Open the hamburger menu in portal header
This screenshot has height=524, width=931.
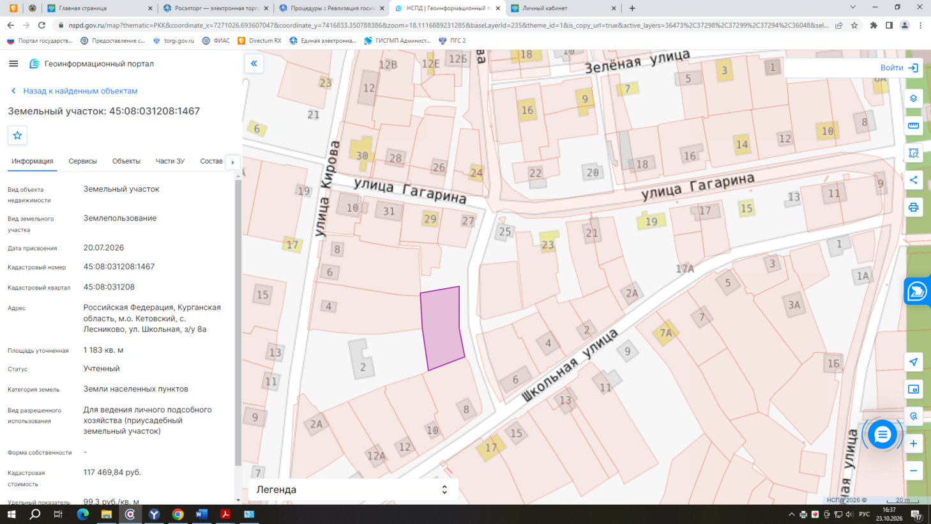point(13,64)
